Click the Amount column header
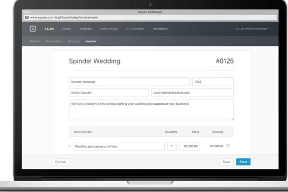This screenshot has height=192, width=288. click(218, 132)
